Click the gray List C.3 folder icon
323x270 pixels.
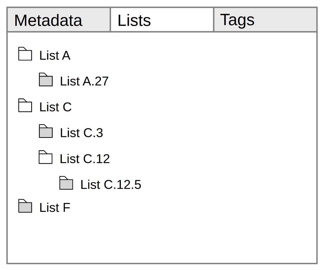tap(46, 132)
